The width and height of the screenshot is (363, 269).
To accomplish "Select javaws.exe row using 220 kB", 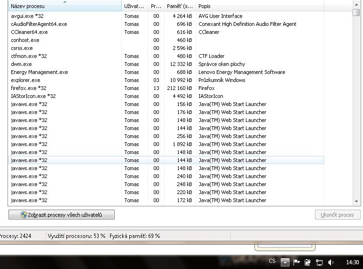I will [x=166, y=192].
